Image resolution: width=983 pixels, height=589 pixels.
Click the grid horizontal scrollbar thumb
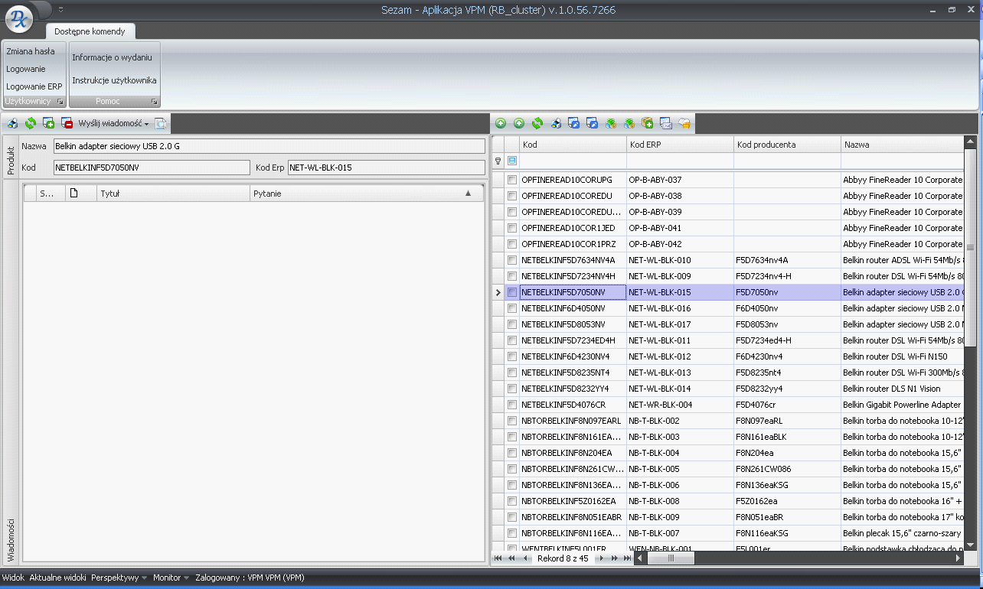[x=671, y=558]
